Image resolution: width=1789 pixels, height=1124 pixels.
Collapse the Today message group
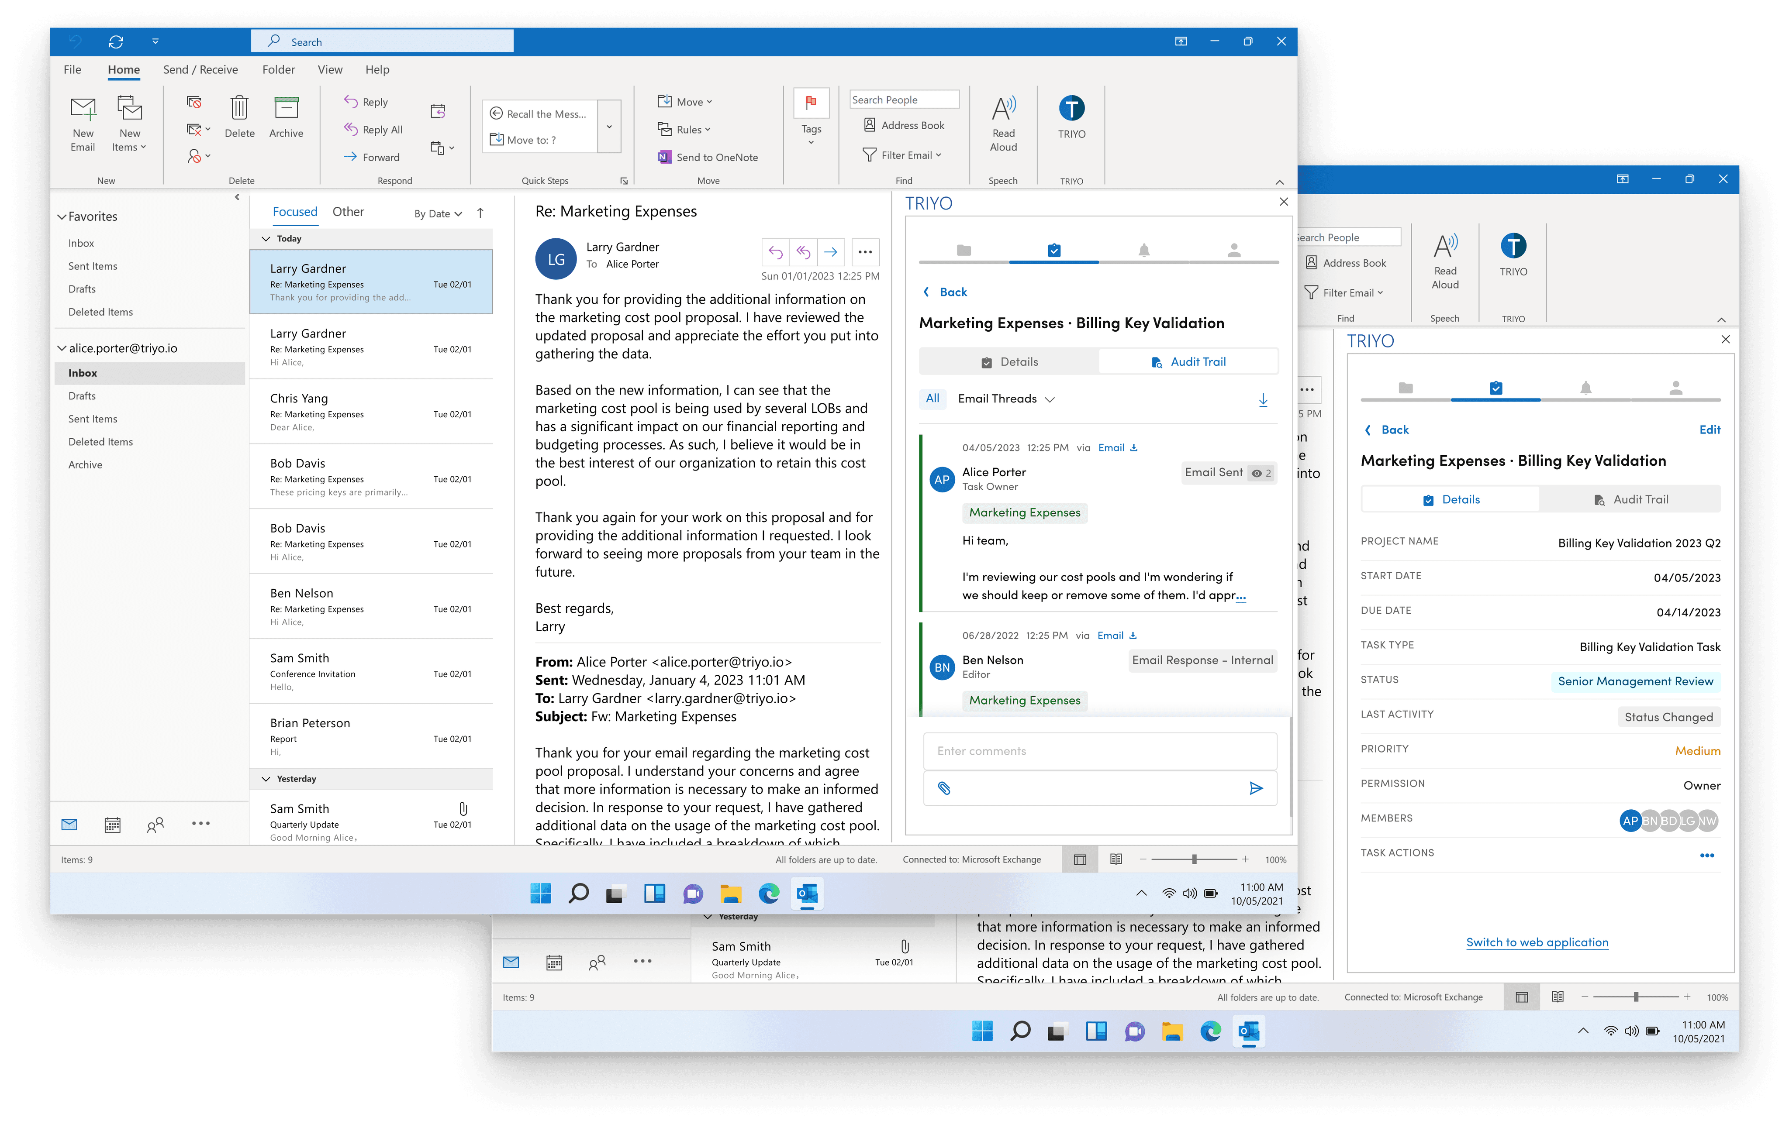pos(266,239)
